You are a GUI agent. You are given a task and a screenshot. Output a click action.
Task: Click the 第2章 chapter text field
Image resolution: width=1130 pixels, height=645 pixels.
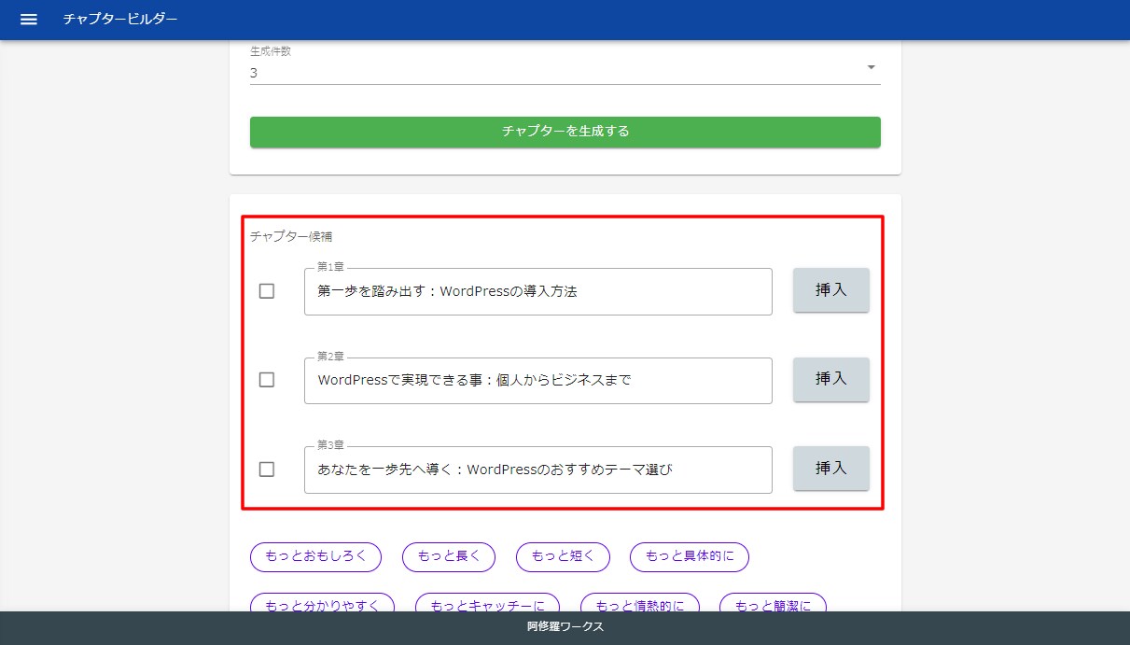538,380
